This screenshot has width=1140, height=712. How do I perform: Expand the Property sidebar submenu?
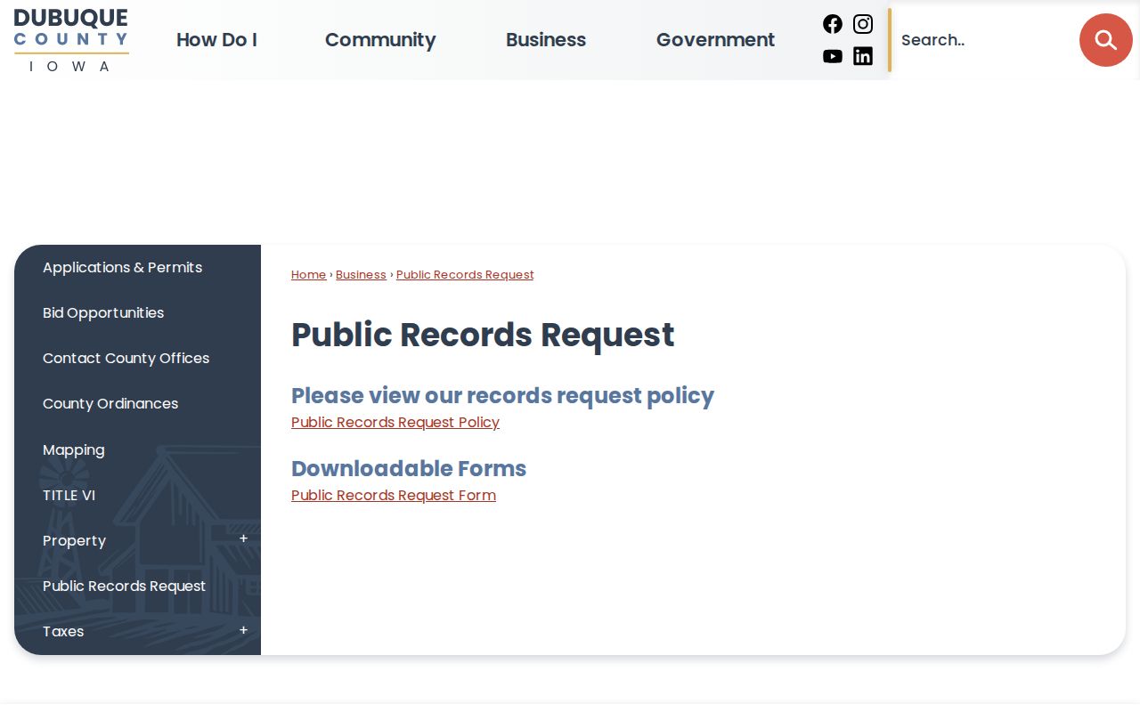pos(243,539)
